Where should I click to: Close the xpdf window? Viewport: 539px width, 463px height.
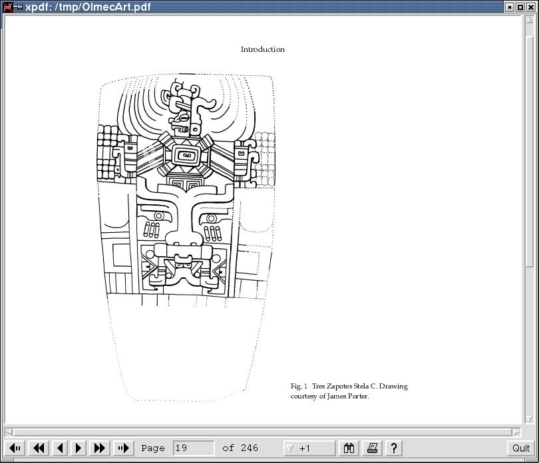(531, 7)
